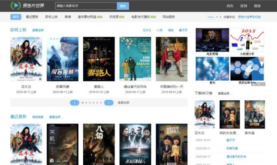Open the 我的女友是 poster in 下载排行榜
Image resolution: width=277 pixels, height=165 pixels.
(230, 114)
